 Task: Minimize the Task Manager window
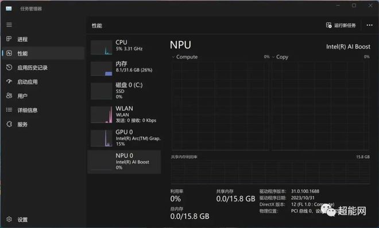click(x=338, y=5)
